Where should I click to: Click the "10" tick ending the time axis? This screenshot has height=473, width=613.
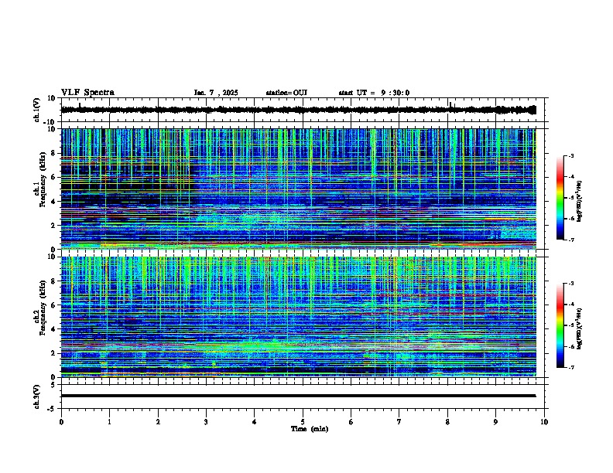coord(544,422)
